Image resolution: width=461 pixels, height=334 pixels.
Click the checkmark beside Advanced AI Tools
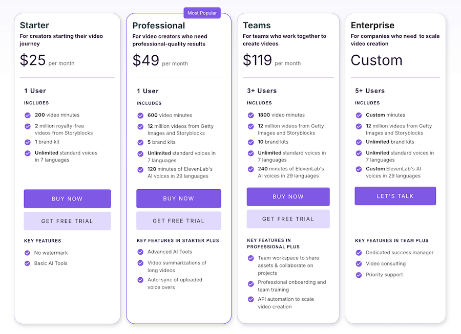(x=140, y=252)
